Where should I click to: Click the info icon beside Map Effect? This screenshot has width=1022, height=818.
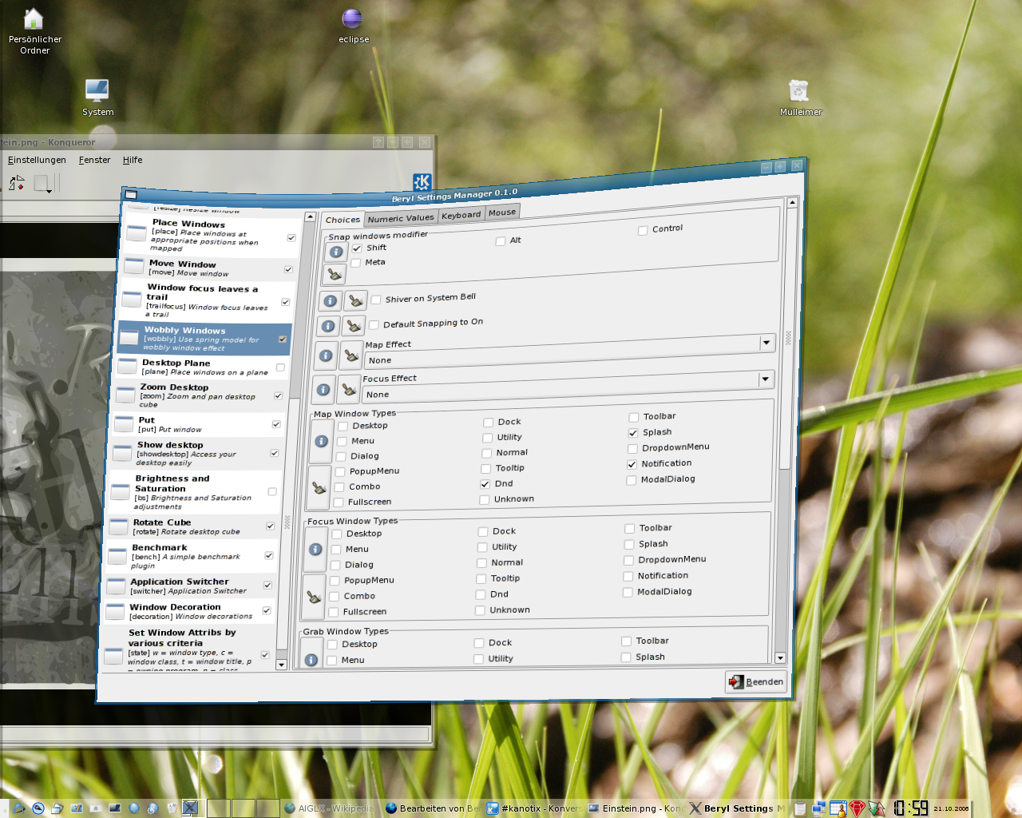pos(326,355)
